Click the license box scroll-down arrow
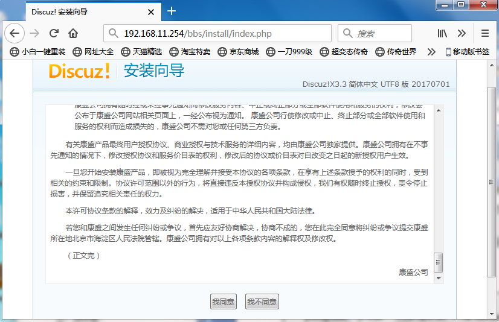Viewport: 499px width, 322px height. coord(439,278)
